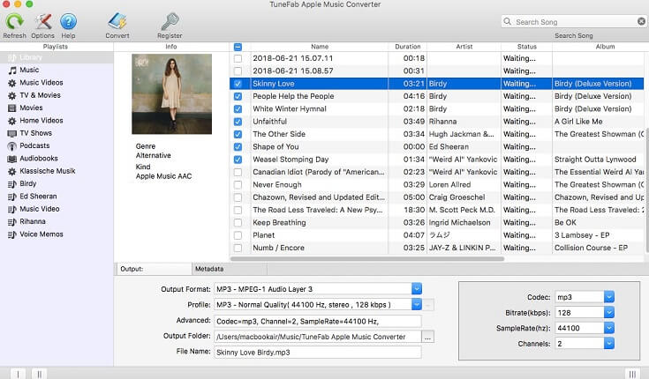
Task: Select the Voice Memos playlist icon
Action: click(12, 234)
